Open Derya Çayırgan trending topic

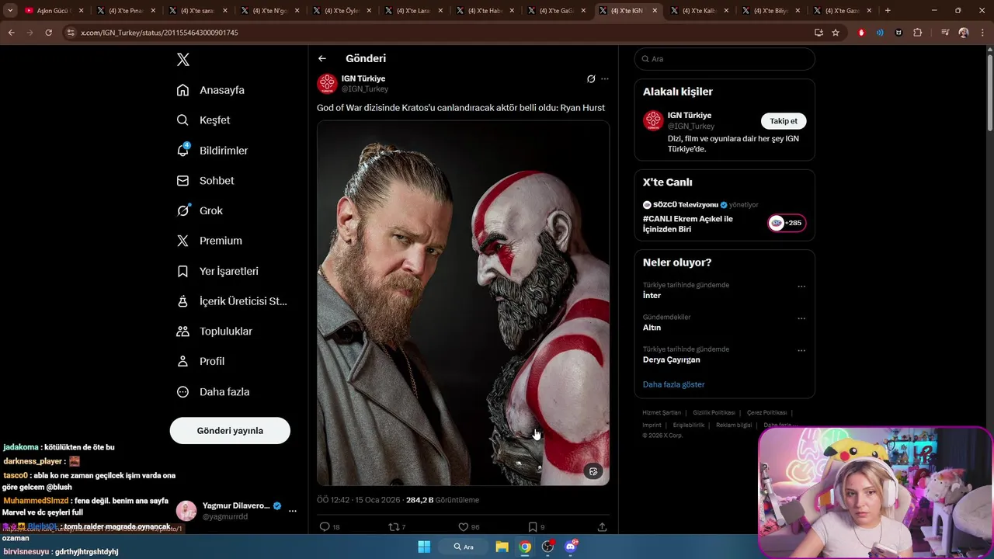tap(671, 360)
